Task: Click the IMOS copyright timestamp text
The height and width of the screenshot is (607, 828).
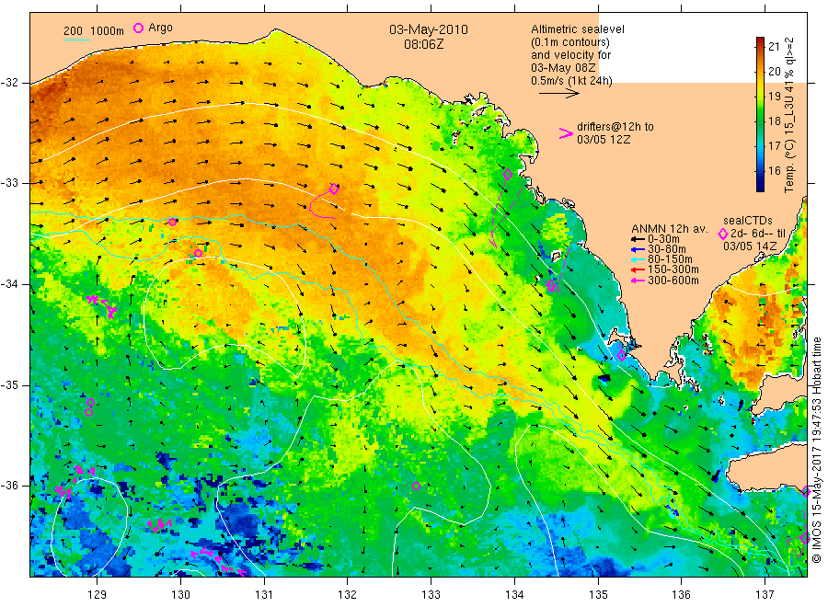Action: pos(817,450)
